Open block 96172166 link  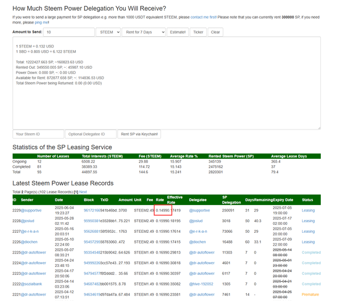[92, 210]
